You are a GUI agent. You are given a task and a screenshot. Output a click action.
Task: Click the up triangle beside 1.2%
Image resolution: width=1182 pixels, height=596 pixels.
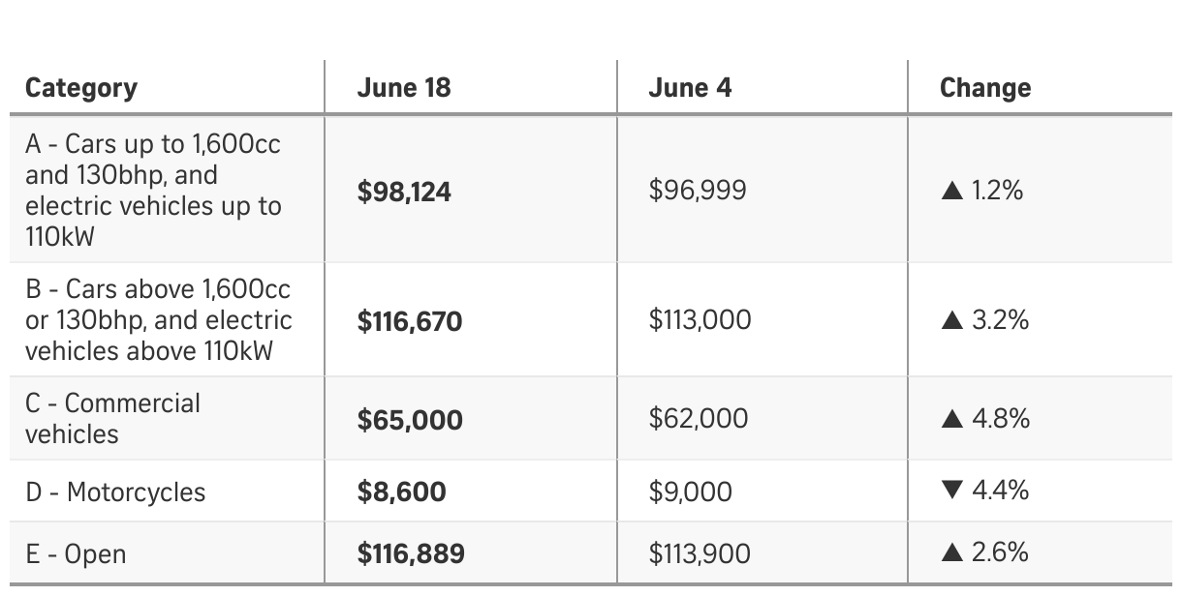[x=951, y=191]
